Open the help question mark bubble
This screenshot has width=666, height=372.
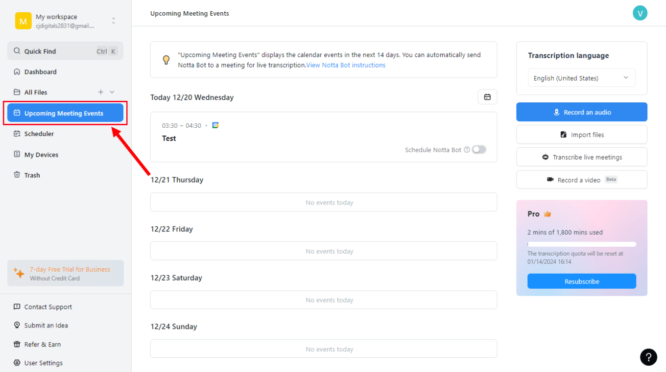[x=648, y=357]
